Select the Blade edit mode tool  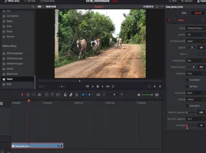[x=39, y=95]
